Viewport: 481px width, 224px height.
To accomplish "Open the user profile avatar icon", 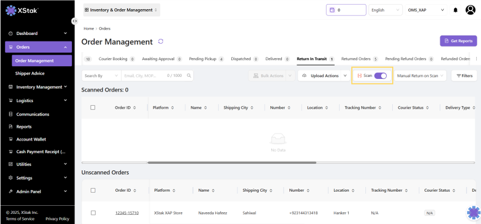I will (470, 10).
